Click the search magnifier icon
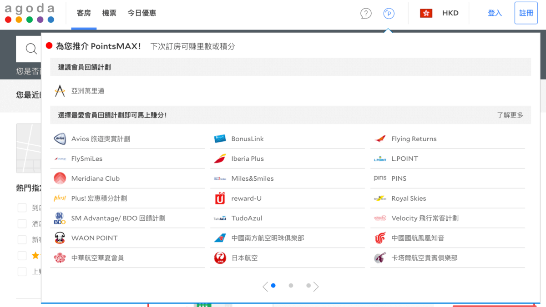This screenshot has width=546, height=307. (31, 49)
